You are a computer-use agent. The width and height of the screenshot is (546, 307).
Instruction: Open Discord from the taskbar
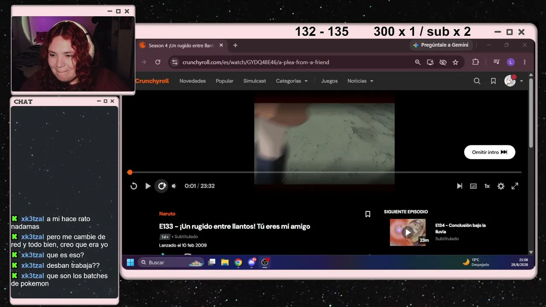(252, 262)
